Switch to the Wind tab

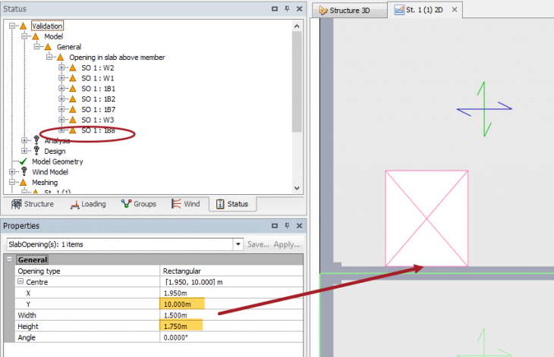[x=185, y=204]
